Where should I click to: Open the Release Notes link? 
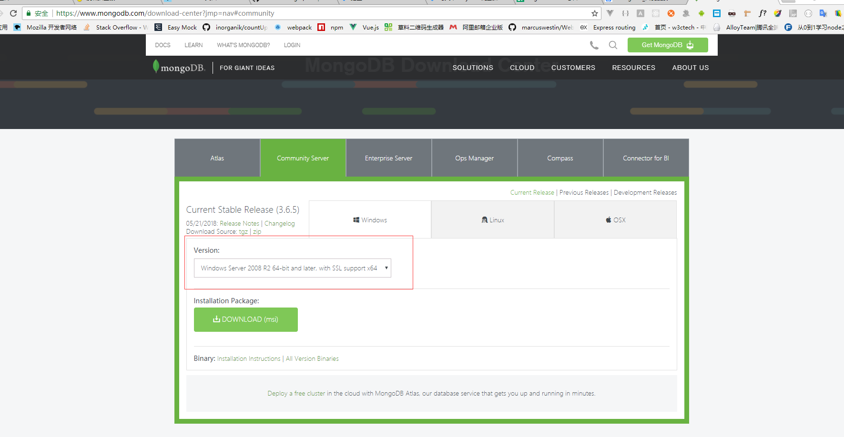239,223
